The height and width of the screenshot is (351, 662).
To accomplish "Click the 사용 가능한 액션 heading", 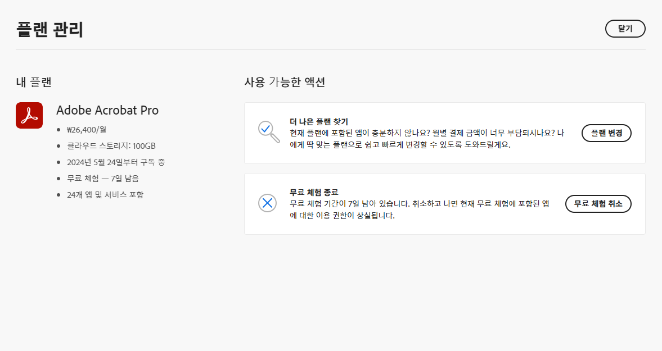I will 285,82.
